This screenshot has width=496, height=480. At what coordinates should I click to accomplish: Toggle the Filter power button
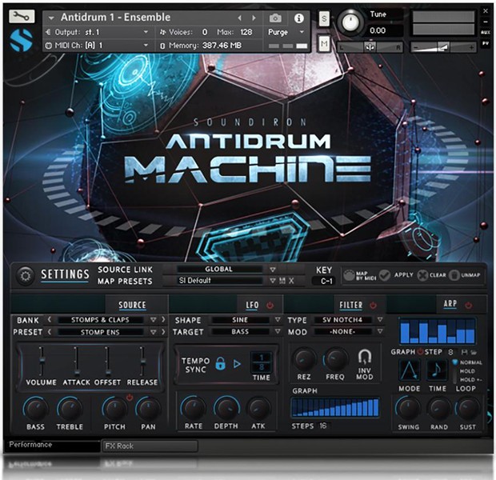click(373, 305)
